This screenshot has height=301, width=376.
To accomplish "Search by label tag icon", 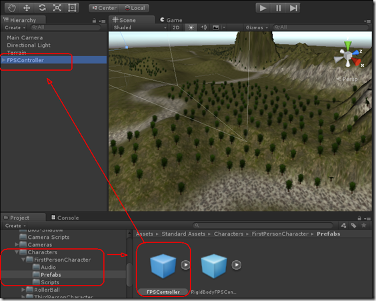I will click(353, 226).
